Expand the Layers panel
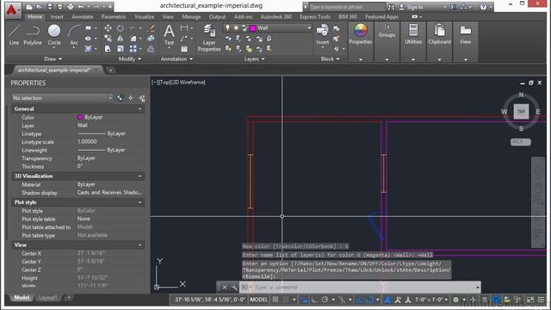The width and height of the screenshot is (551, 310). [254, 59]
